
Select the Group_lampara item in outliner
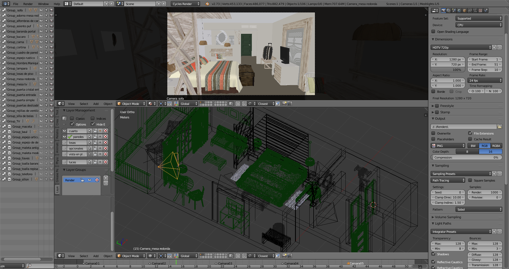pos(17,68)
